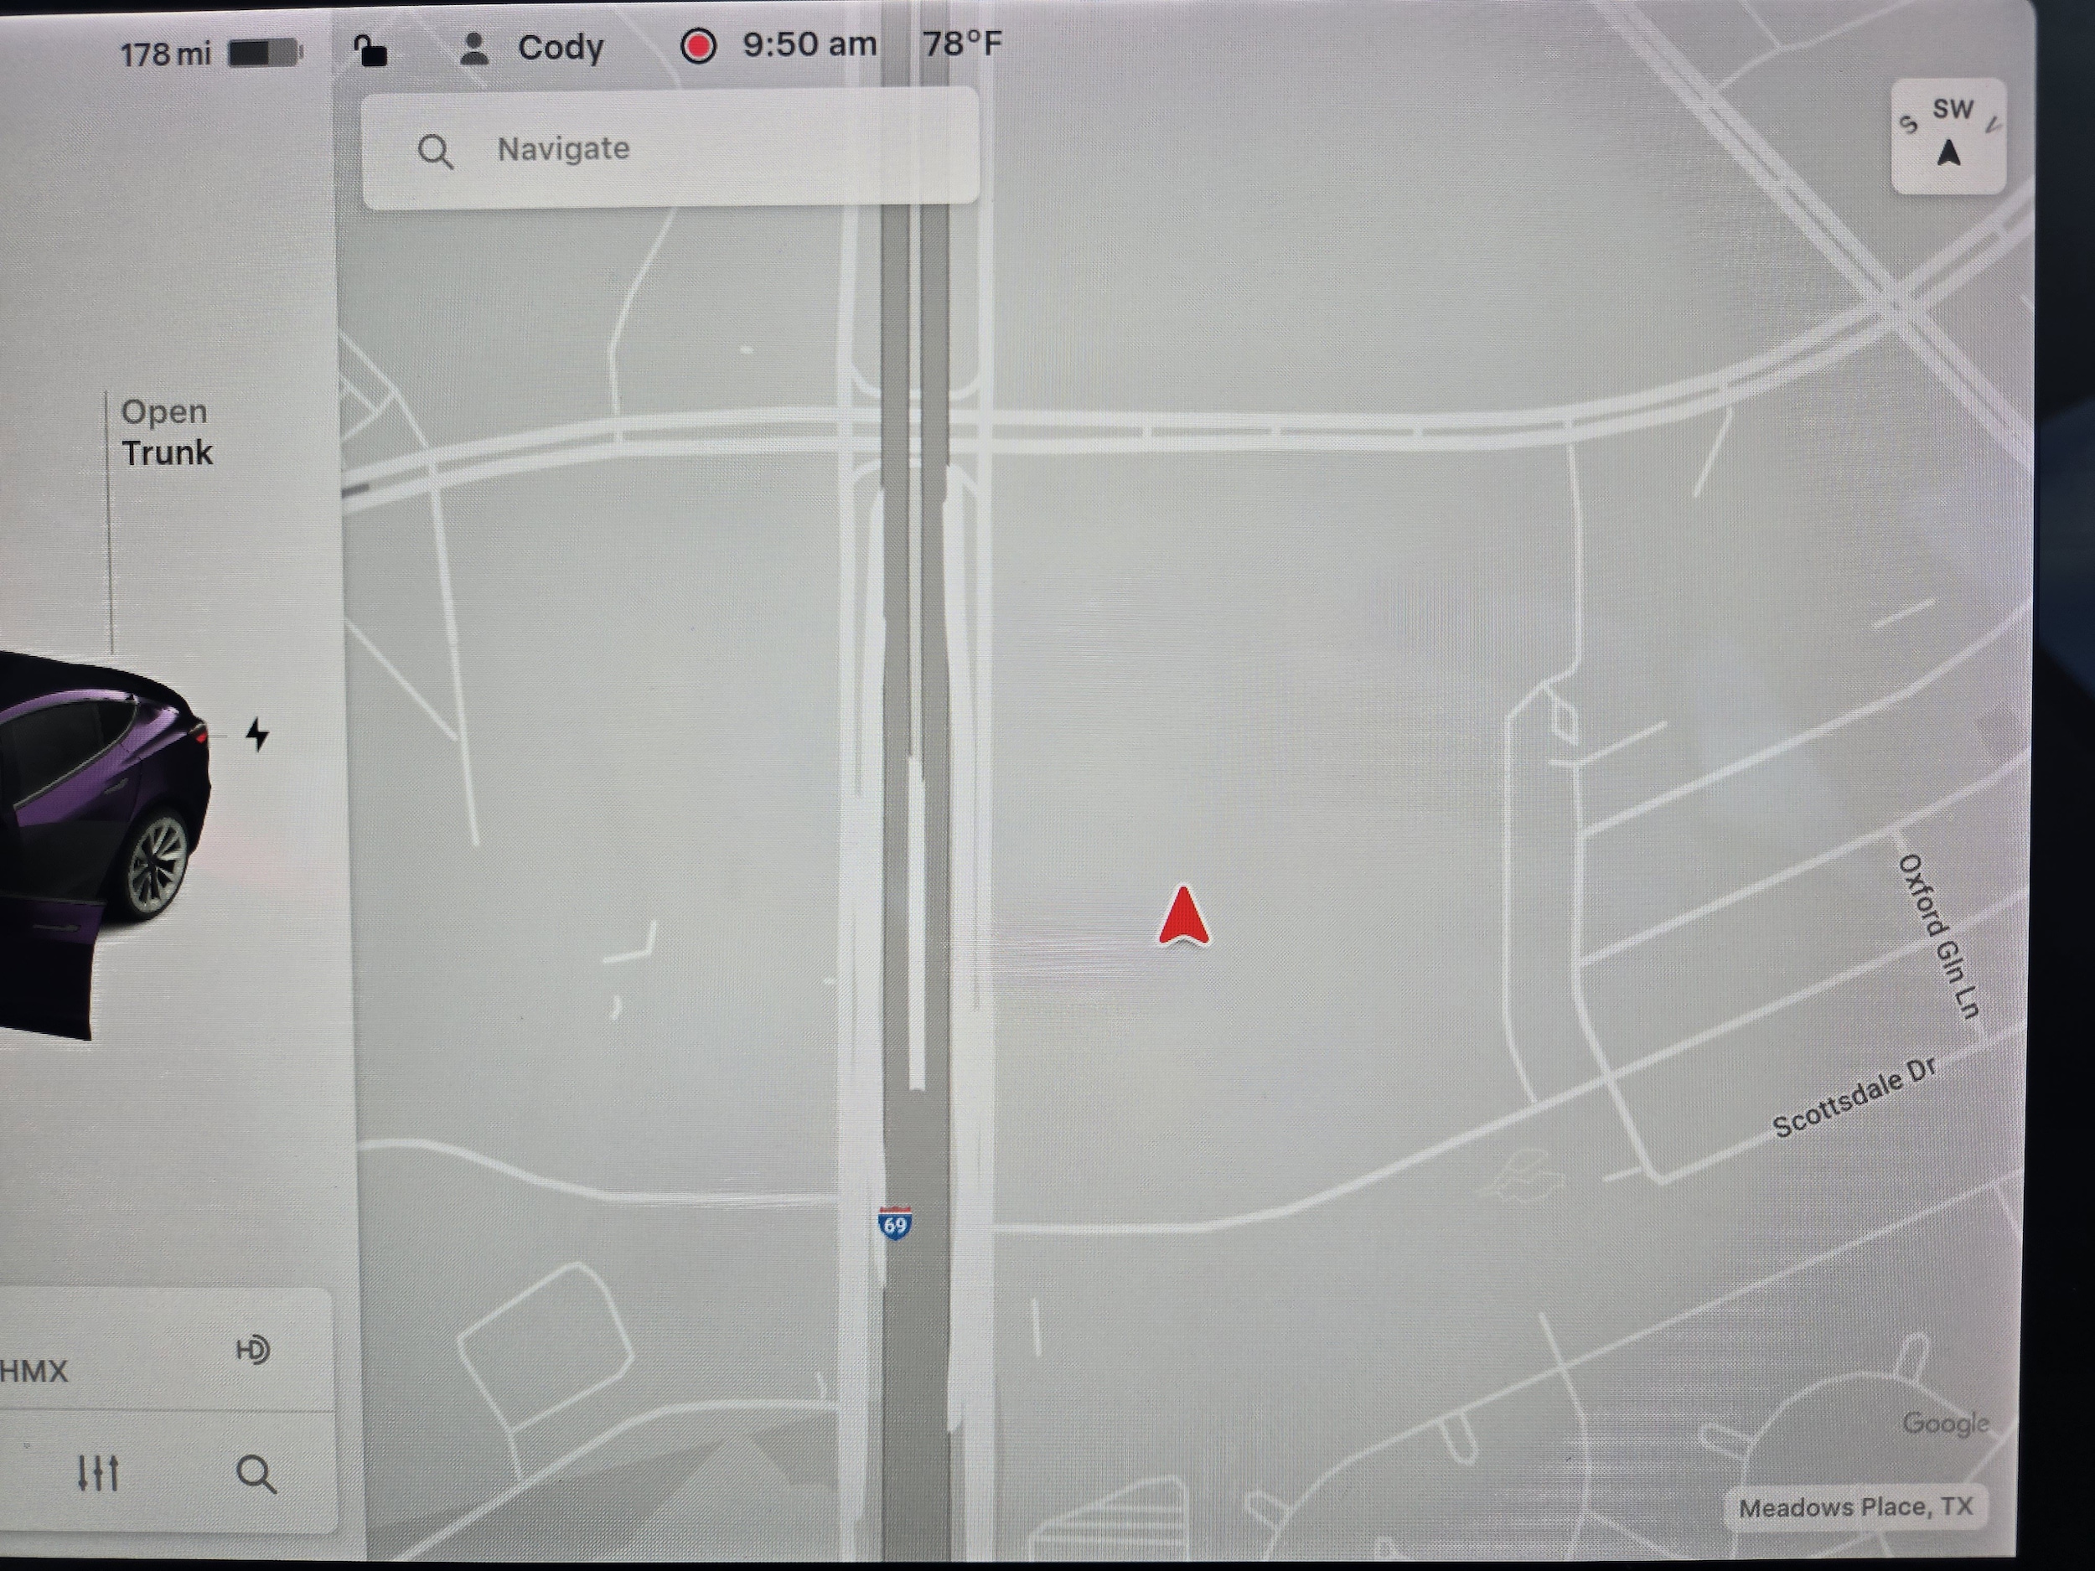The width and height of the screenshot is (2095, 1571).
Task: Click the Navigate search field
Action: 669,148
